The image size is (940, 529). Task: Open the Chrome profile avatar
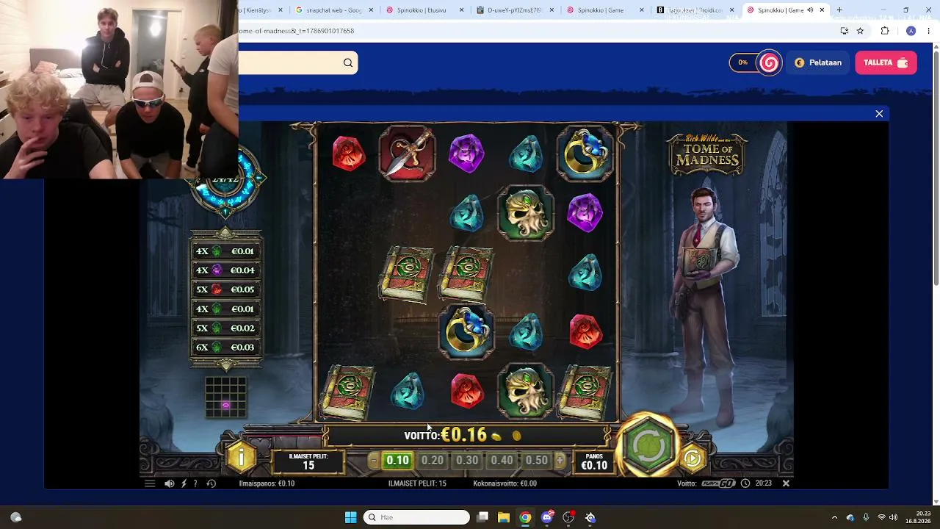tap(911, 31)
